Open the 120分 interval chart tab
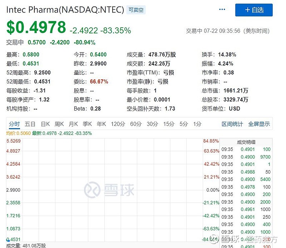 tap(117, 124)
